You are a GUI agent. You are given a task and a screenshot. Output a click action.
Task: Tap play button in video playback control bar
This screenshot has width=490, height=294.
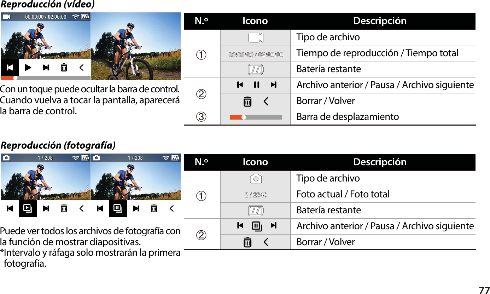click(28, 67)
